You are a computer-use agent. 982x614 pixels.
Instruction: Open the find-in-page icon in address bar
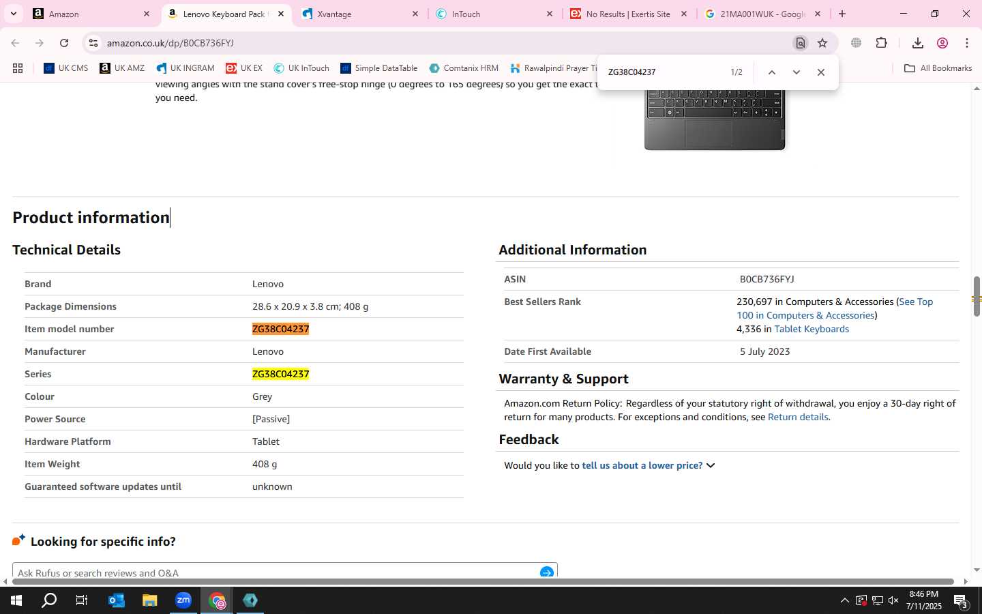click(801, 43)
